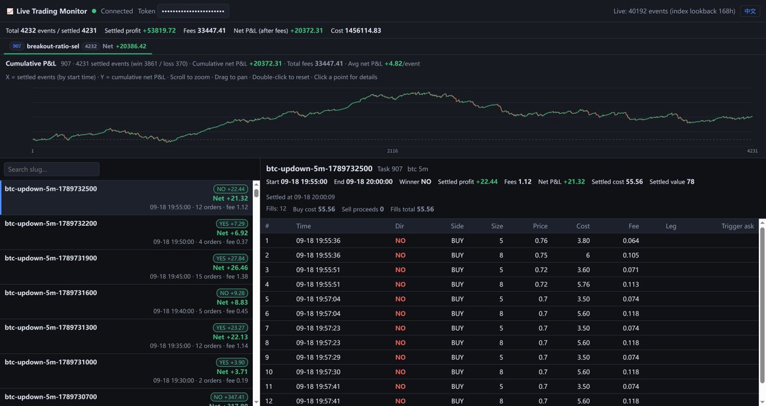Switch language with the 中文 button
This screenshot has width=766, height=406.
(750, 11)
